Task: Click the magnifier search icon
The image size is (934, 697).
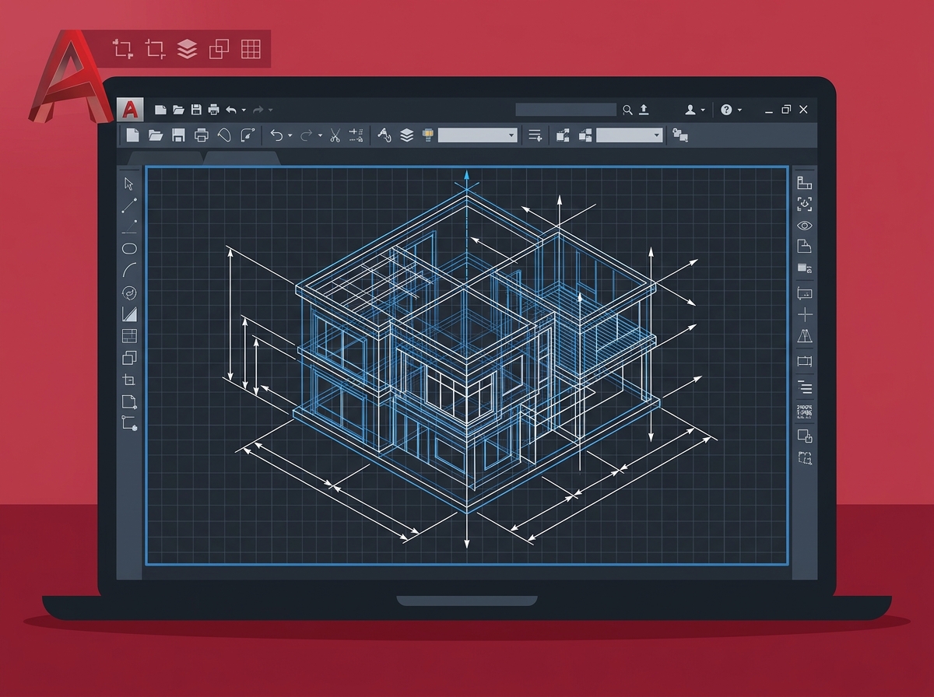Action: click(628, 110)
